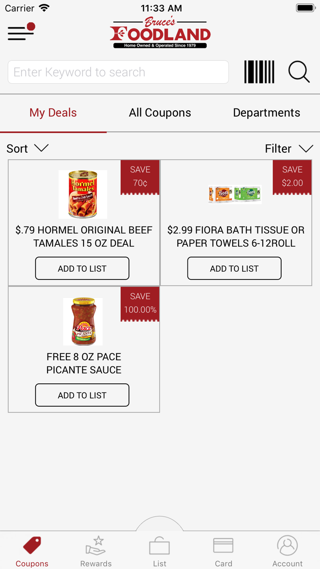The height and width of the screenshot is (569, 320).
Task: Pull up the bottom drawer handle
Action: click(x=160, y=524)
